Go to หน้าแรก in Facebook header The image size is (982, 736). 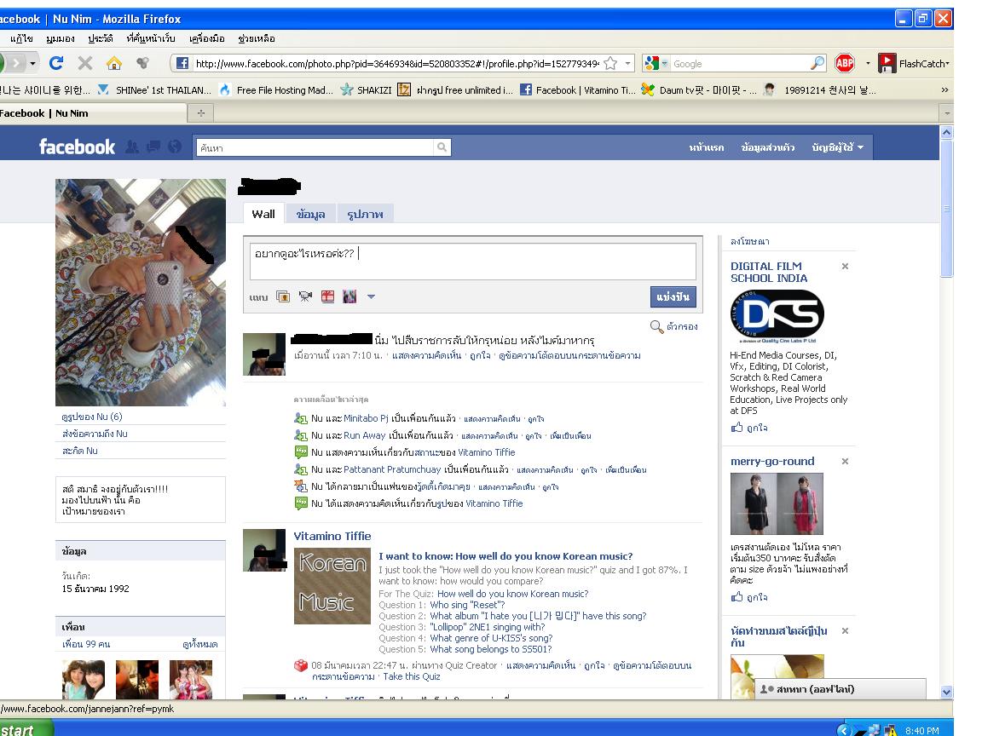tap(707, 147)
